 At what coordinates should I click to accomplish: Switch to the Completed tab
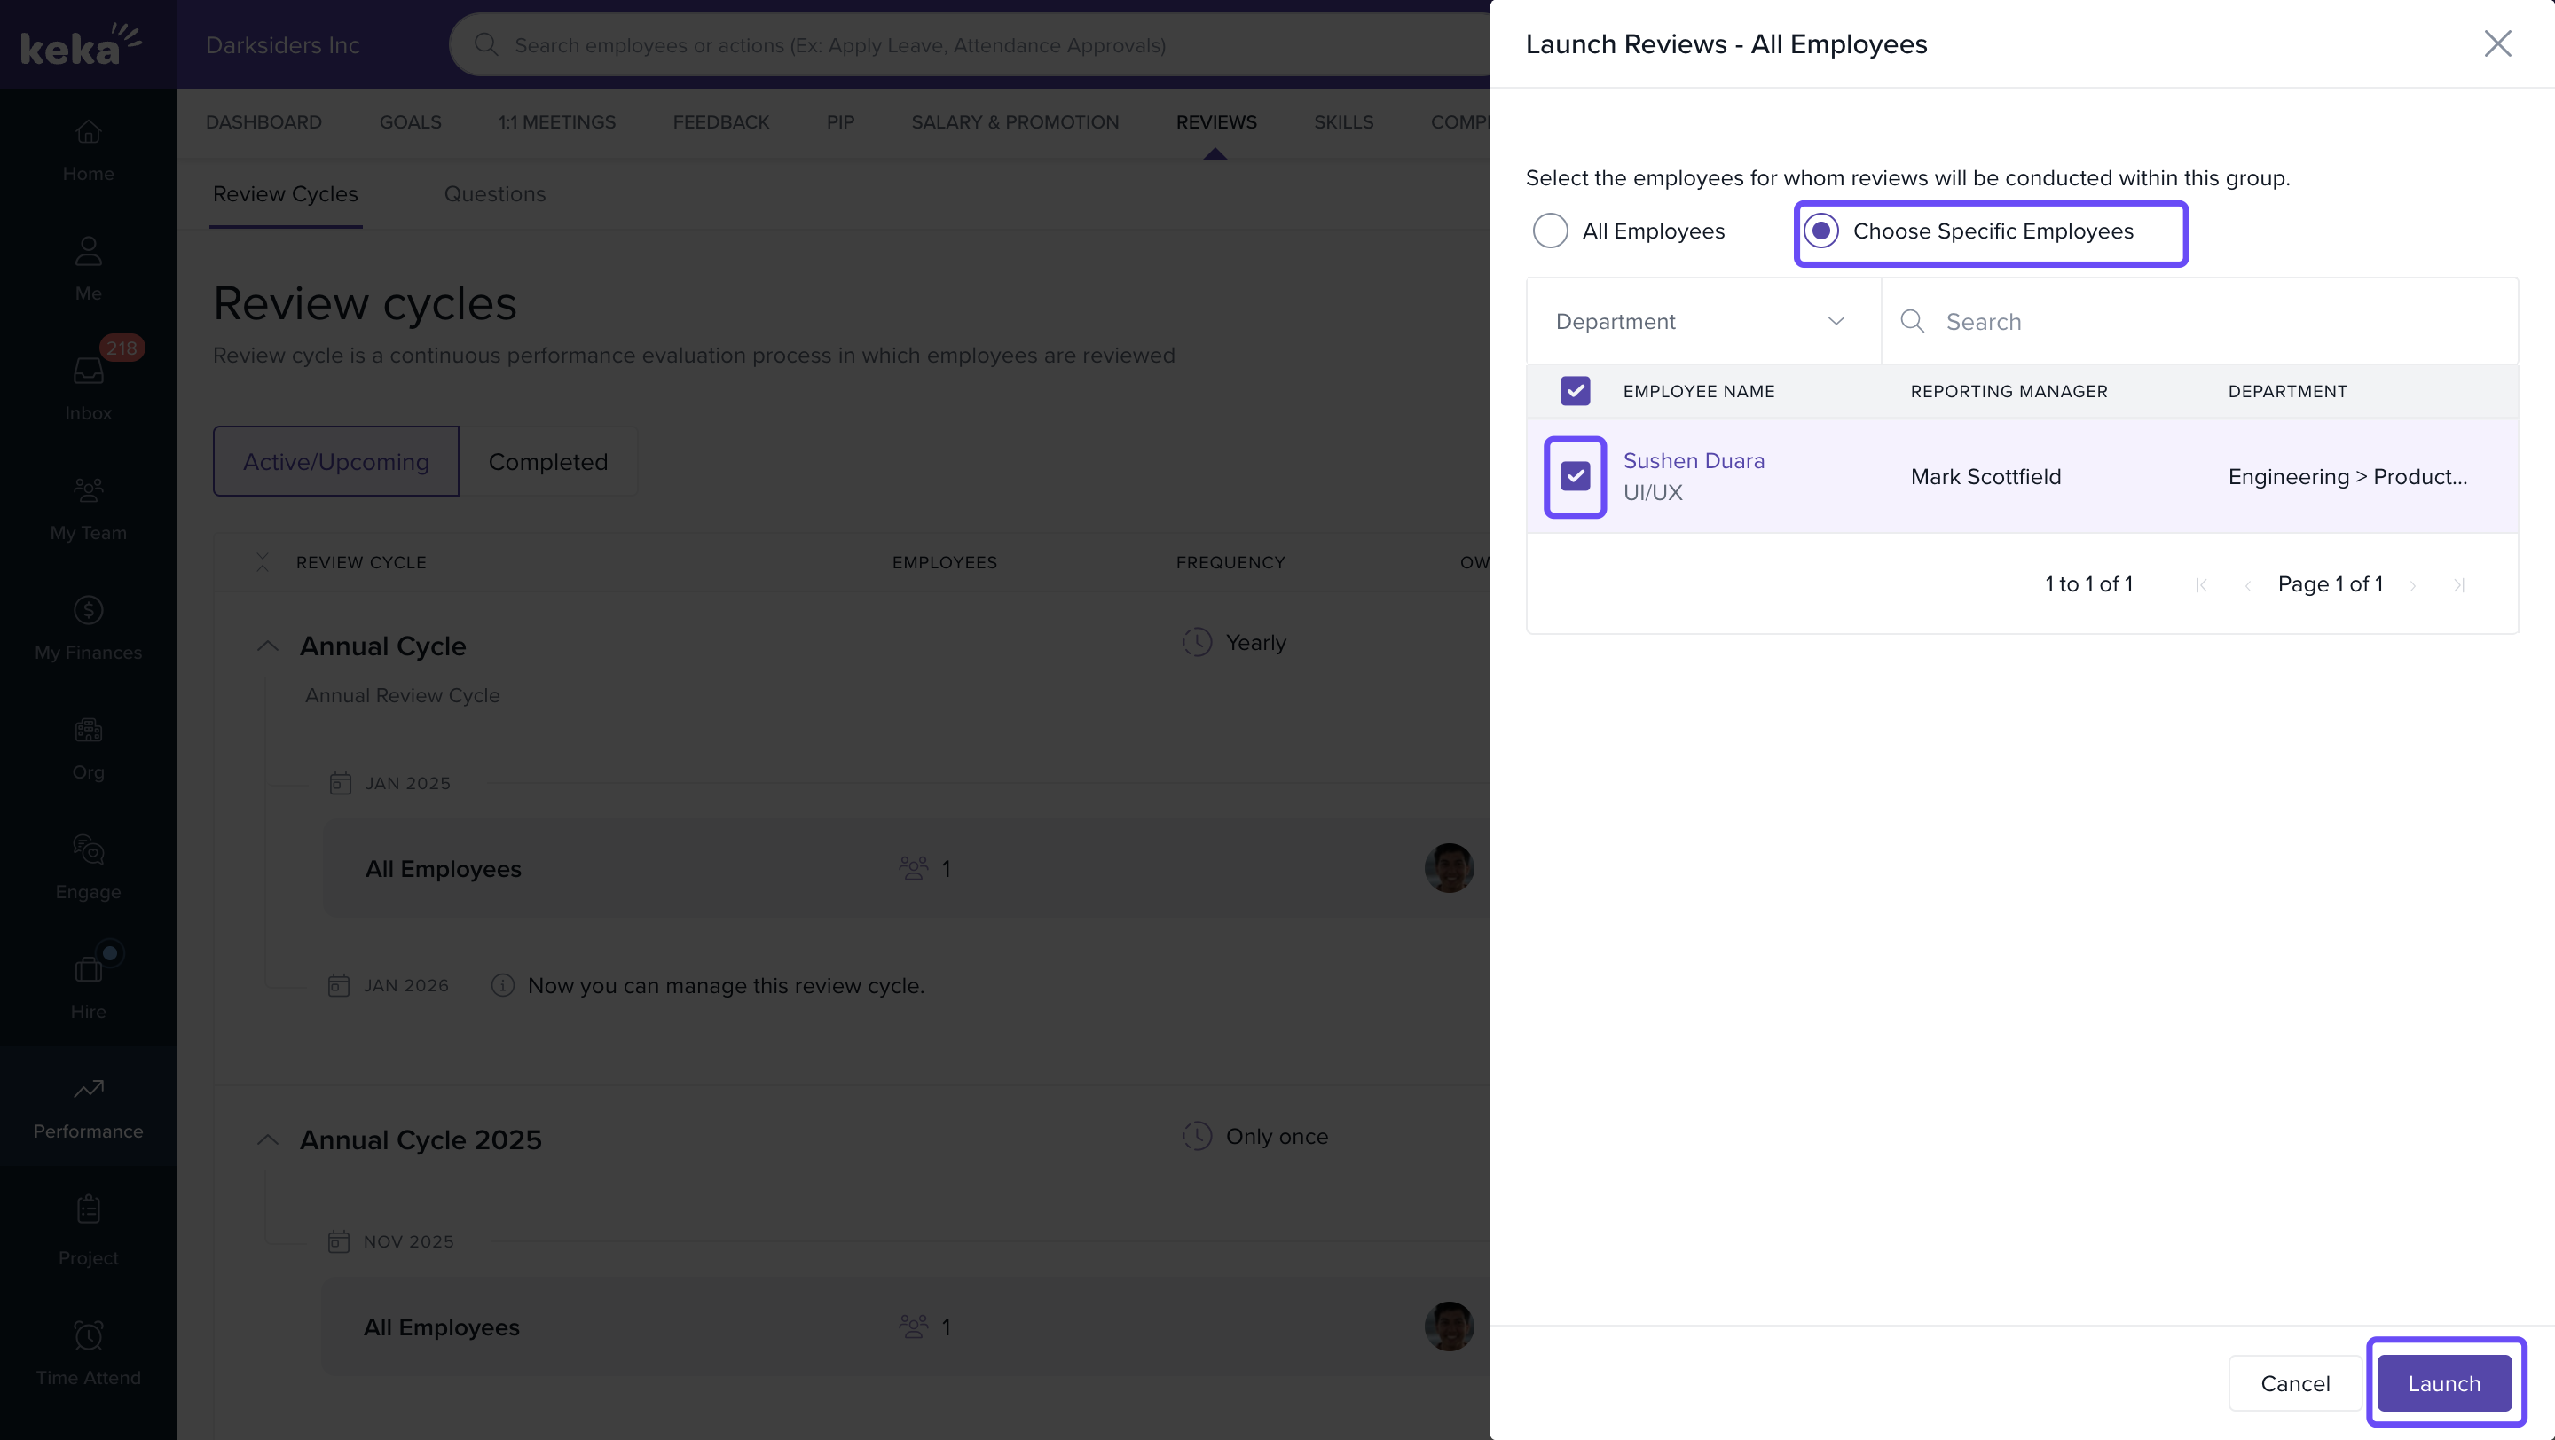[x=547, y=462]
